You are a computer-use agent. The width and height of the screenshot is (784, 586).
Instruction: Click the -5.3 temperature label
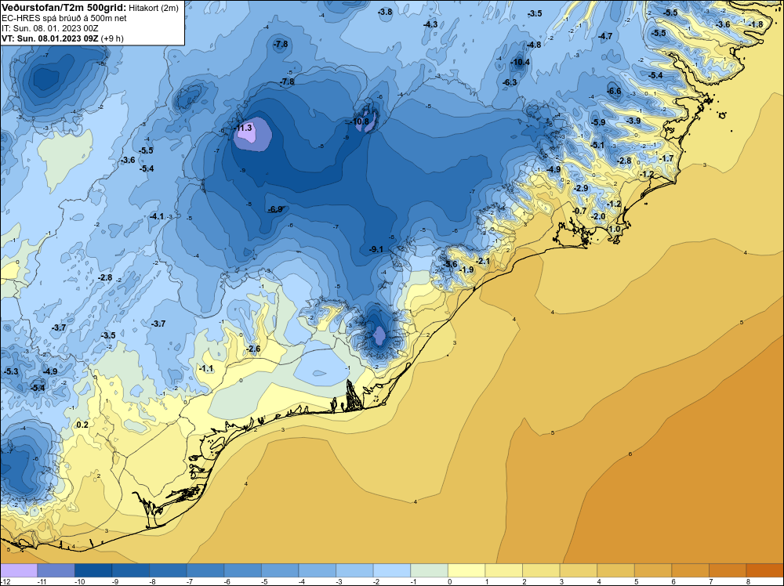(11, 371)
